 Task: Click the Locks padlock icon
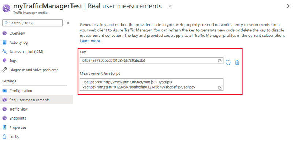tap(4, 136)
